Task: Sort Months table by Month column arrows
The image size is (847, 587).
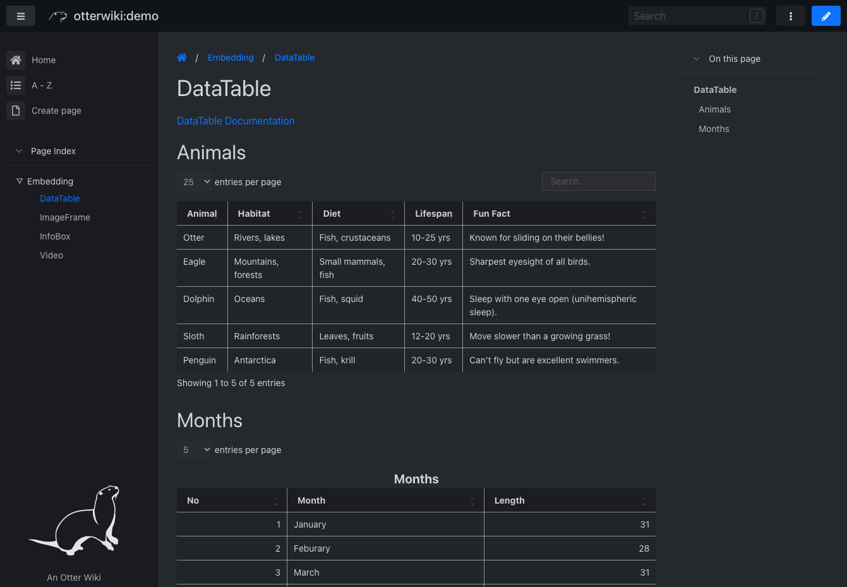Action: point(472,501)
